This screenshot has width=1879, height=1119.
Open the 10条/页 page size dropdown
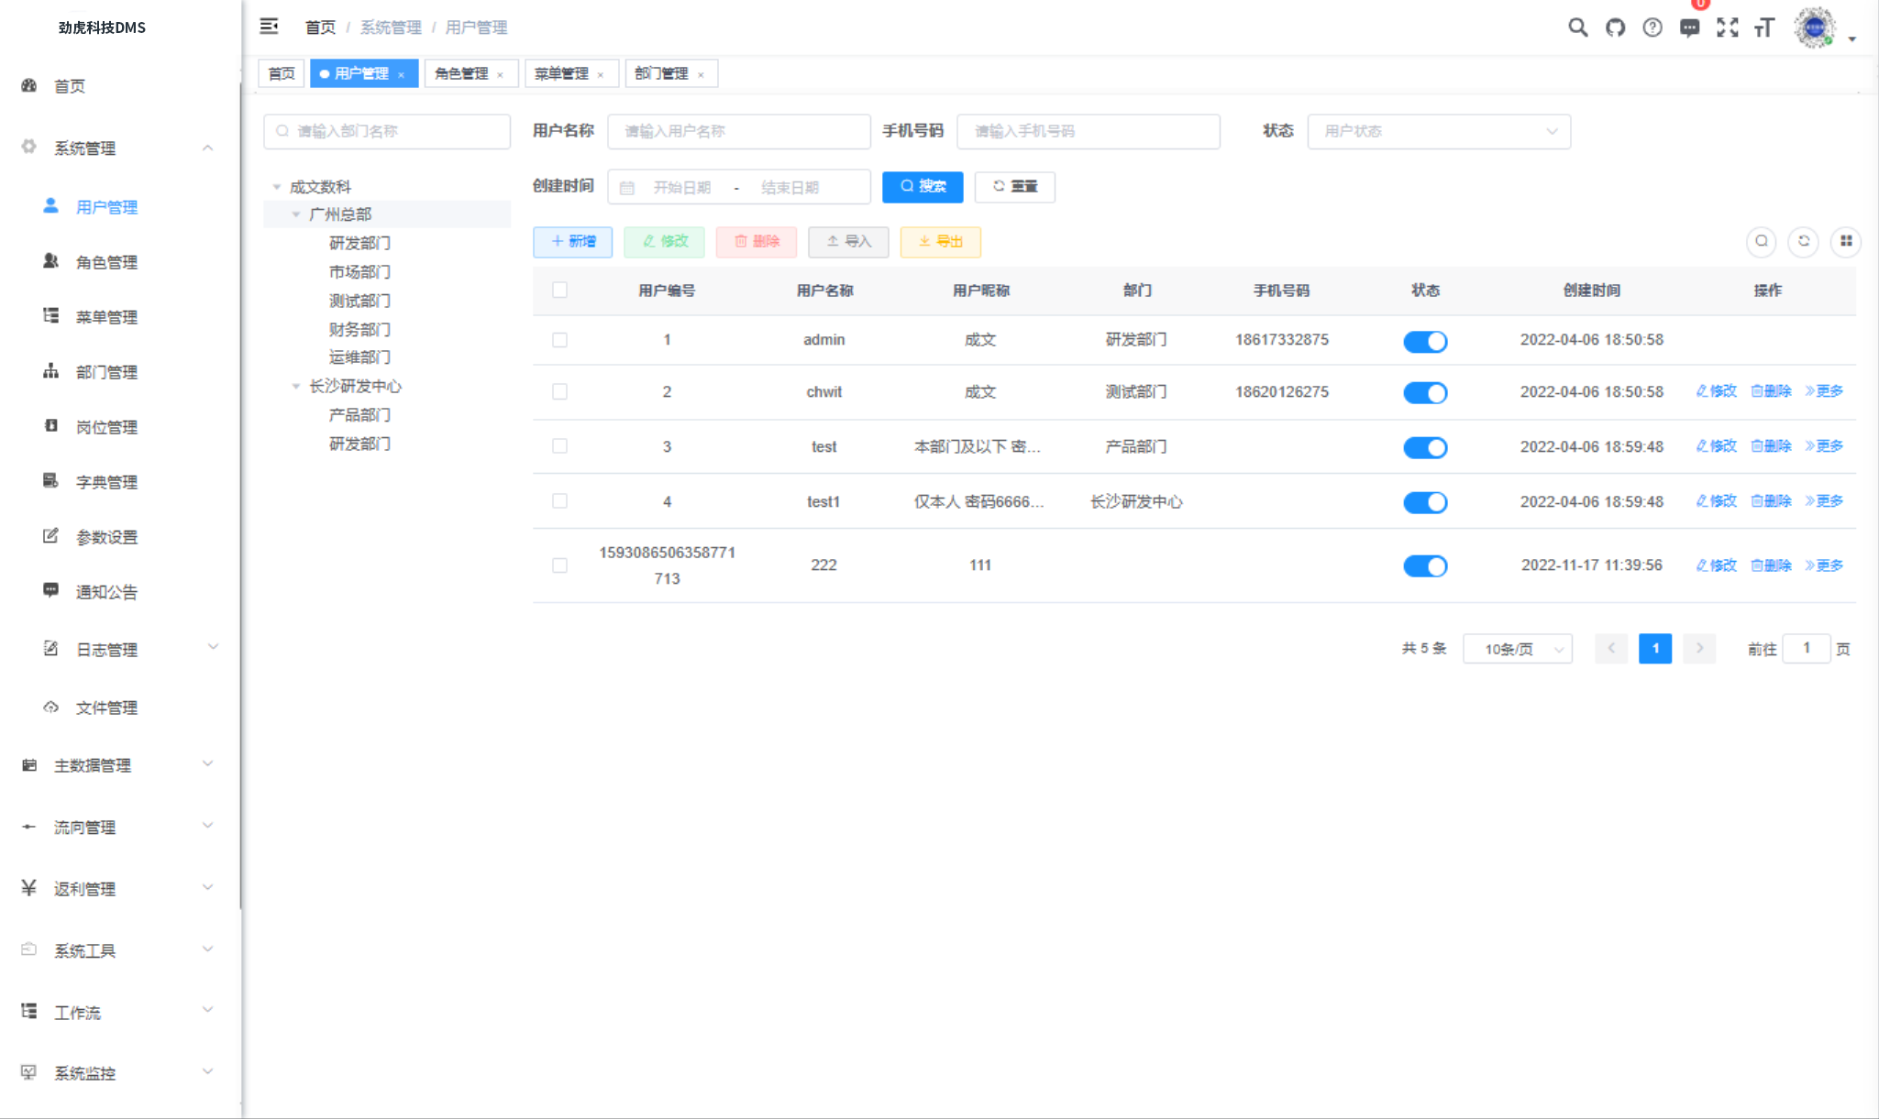pos(1518,649)
